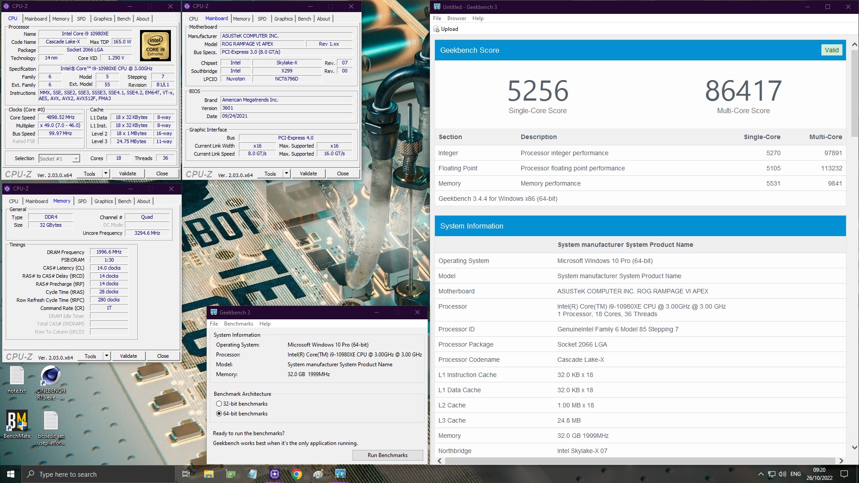Open Task View in the taskbar

click(186, 474)
